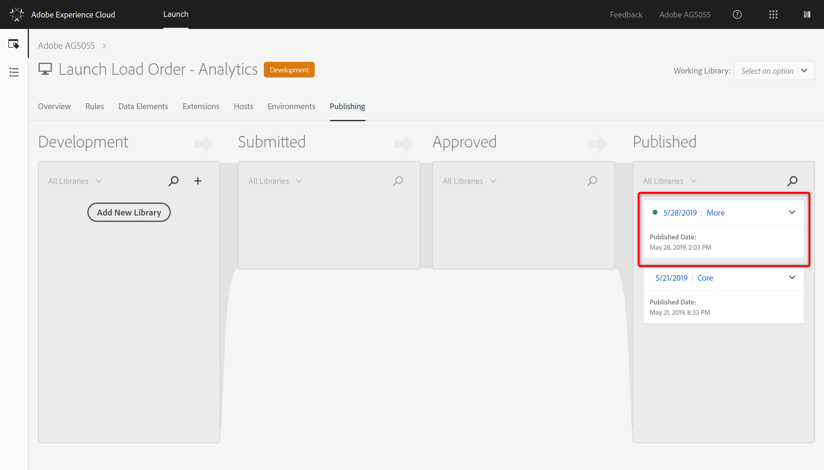Screen dimensions: 824x470
Task: Switch to the Environments tab
Action: click(x=291, y=106)
